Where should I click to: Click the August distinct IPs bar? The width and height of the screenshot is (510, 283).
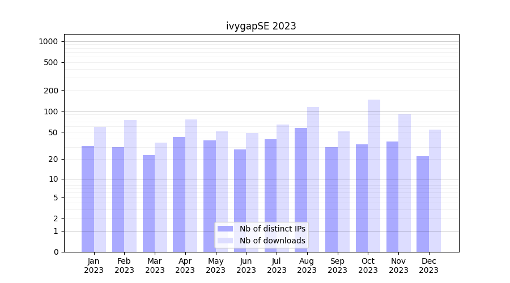pyautogui.click(x=301, y=190)
